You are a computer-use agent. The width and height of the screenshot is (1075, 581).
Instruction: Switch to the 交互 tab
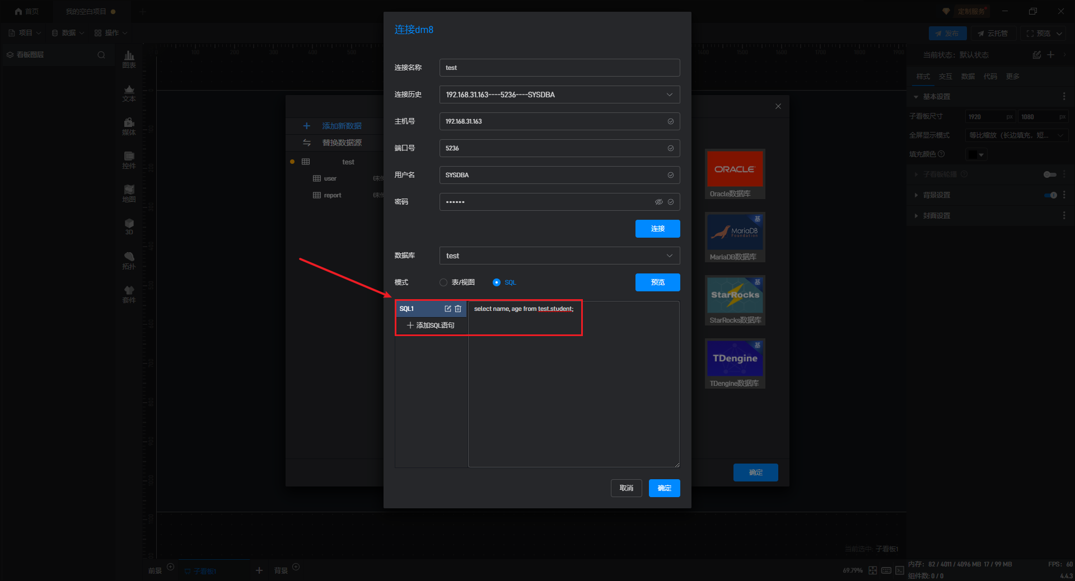[945, 77]
